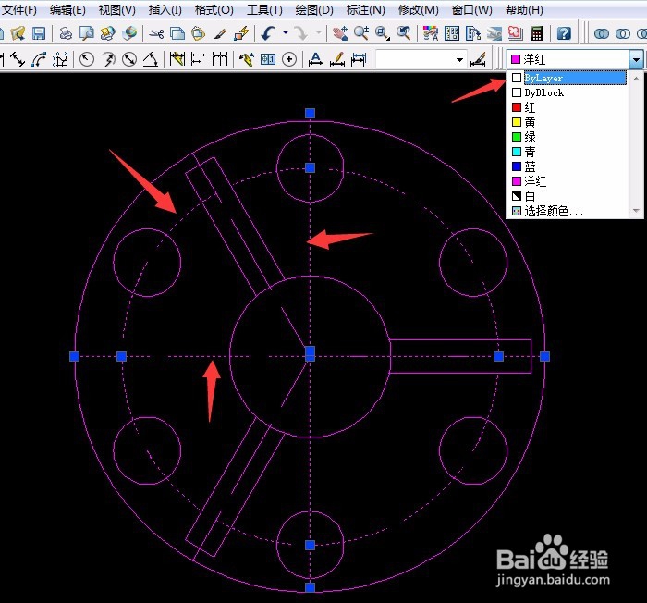The image size is (647, 603).
Task: Open the QuickCalc calculator icon
Action: tap(537, 33)
